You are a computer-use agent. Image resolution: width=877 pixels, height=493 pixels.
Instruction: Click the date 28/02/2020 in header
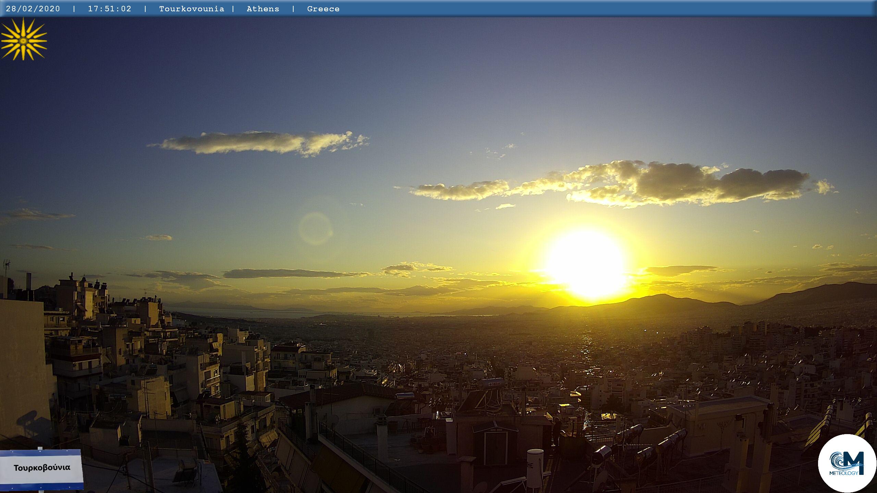coord(33,9)
